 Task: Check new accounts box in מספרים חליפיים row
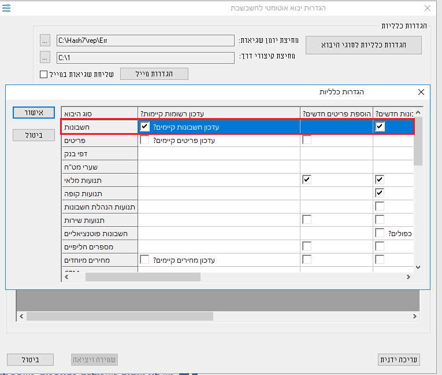point(380,246)
